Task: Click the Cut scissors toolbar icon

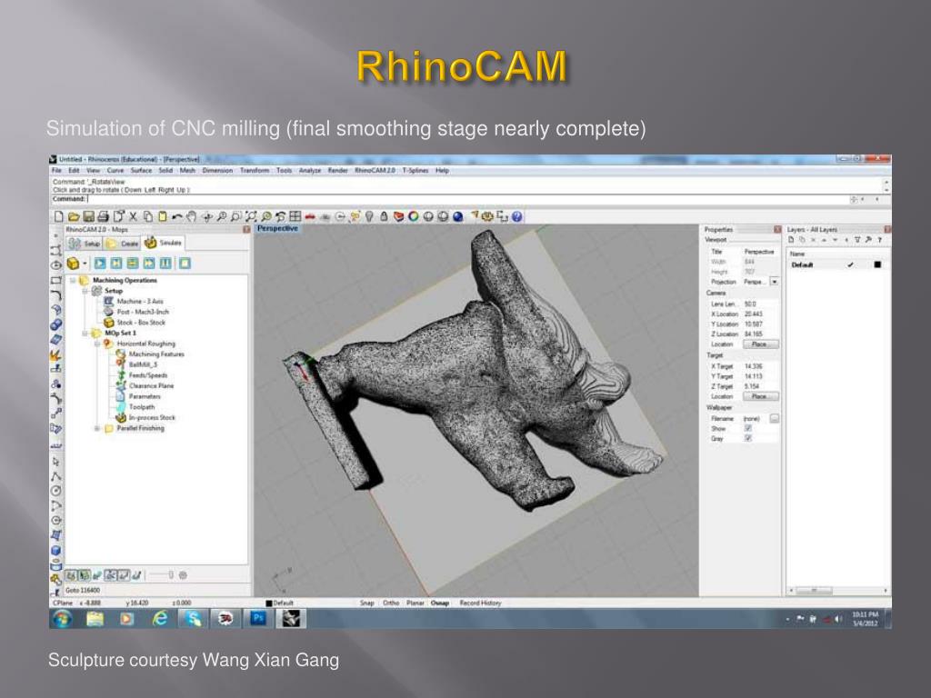Action: 133,216
